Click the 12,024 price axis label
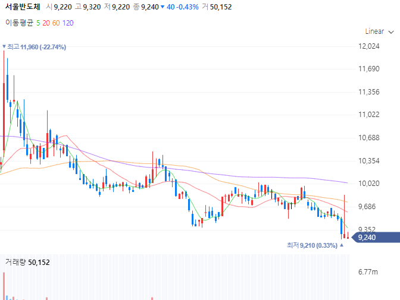 (x=369, y=46)
